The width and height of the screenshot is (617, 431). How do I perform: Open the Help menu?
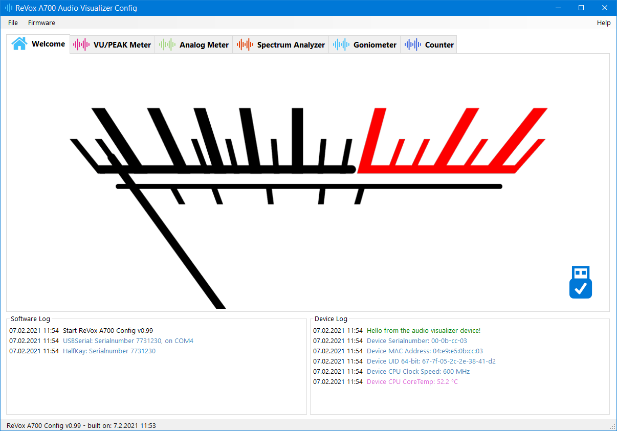(x=604, y=22)
